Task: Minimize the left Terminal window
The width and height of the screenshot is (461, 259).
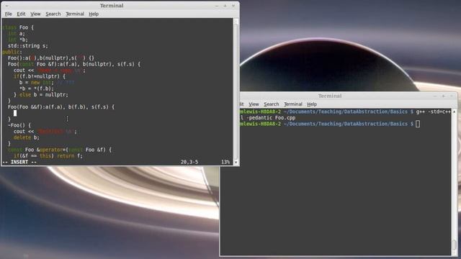Action: coord(217,6)
